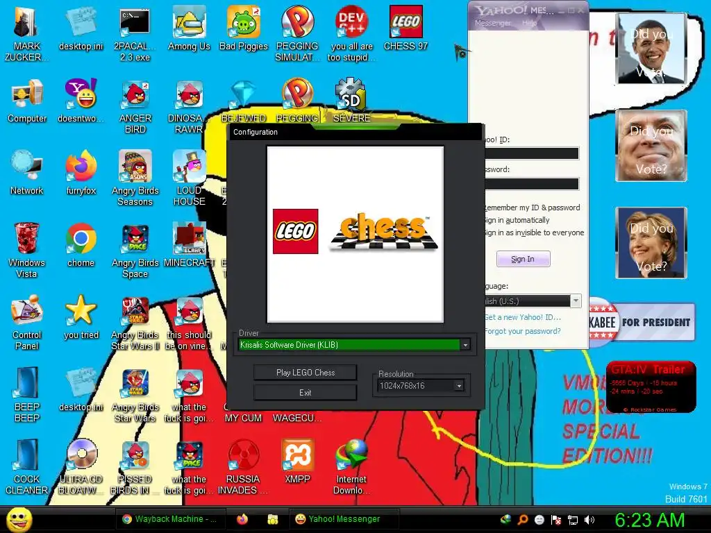The width and height of the screenshot is (711, 533).
Task: Click the Play LEGO Chess button
Action: [x=306, y=373]
